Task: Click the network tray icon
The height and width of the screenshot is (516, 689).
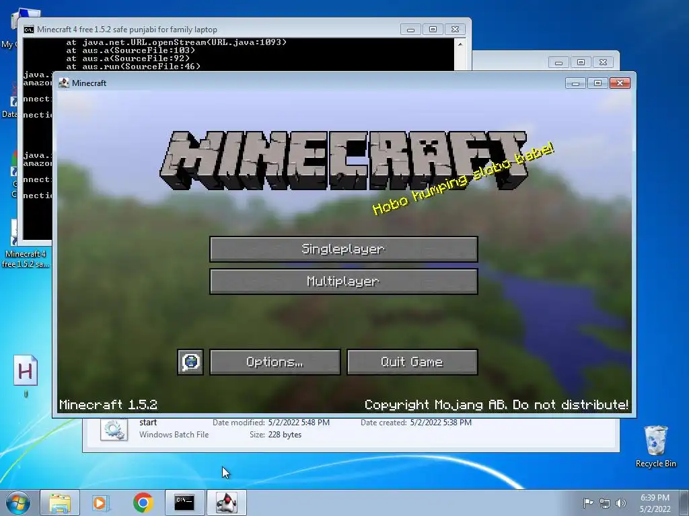Action: point(605,503)
